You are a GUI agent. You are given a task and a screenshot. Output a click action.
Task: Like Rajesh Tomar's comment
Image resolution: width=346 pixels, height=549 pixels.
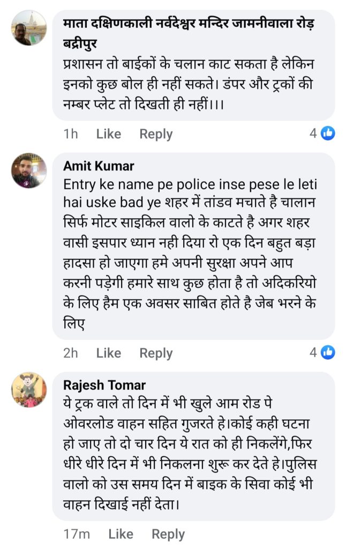(121, 534)
